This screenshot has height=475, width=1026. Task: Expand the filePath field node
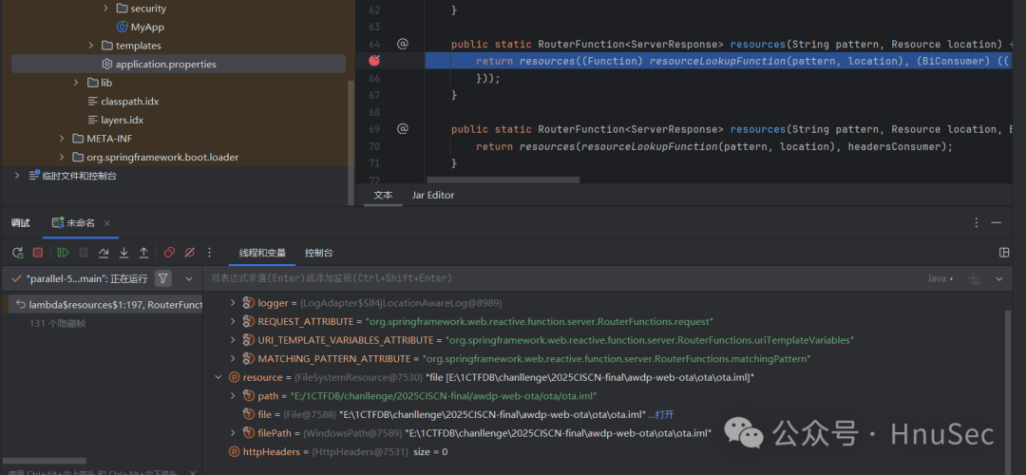(233, 432)
